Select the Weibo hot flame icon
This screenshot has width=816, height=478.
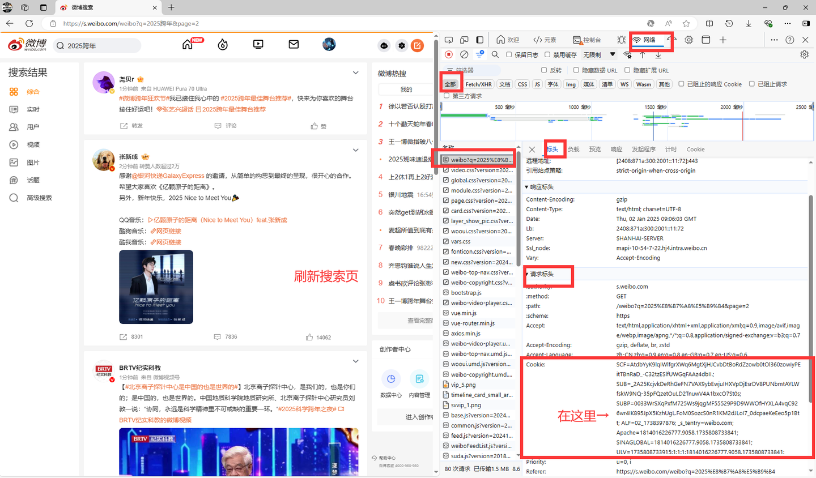[222, 44]
